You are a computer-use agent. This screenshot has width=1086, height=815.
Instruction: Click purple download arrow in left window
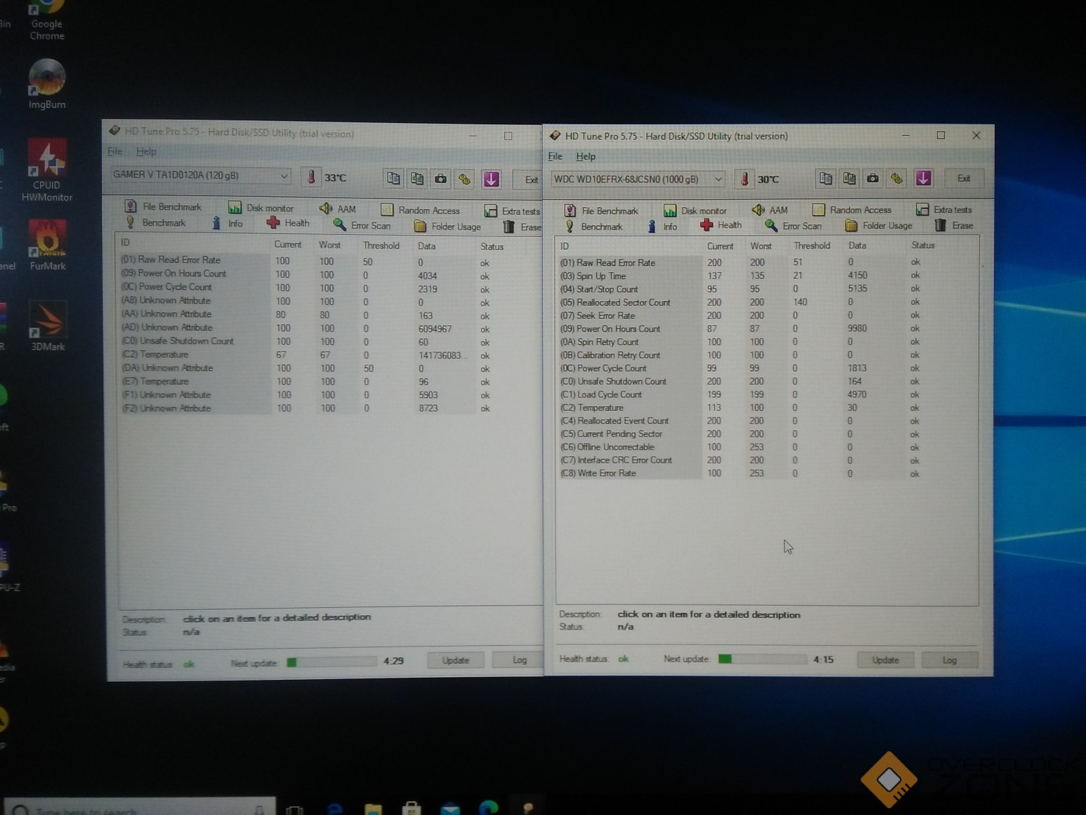pos(491,179)
